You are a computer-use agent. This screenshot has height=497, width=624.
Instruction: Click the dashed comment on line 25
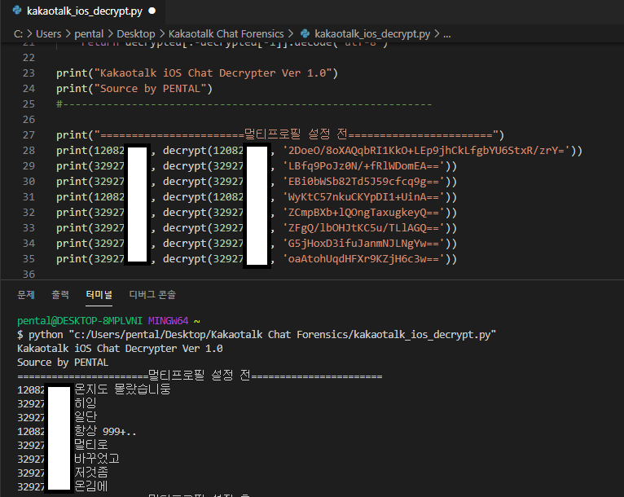[x=244, y=104]
